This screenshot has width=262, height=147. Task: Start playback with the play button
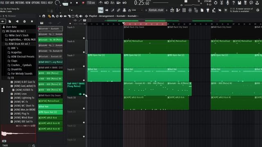(71, 3)
